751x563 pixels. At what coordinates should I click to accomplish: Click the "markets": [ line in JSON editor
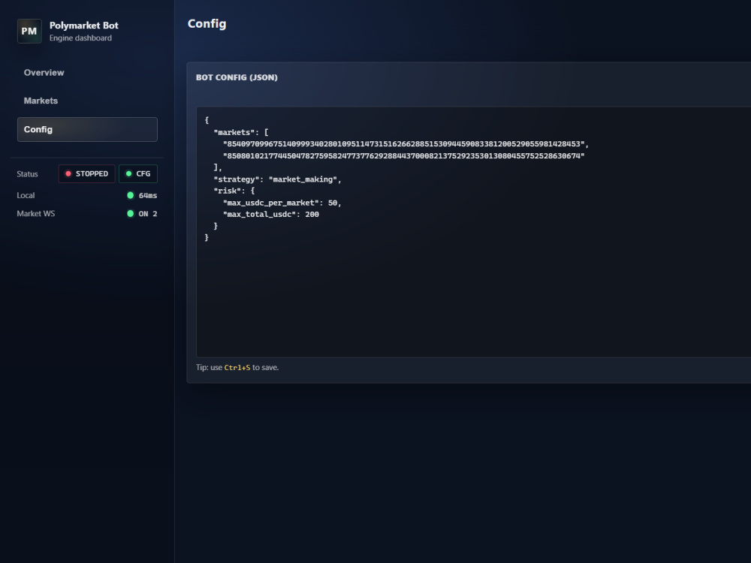pyautogui.click(x=241, y=133)
